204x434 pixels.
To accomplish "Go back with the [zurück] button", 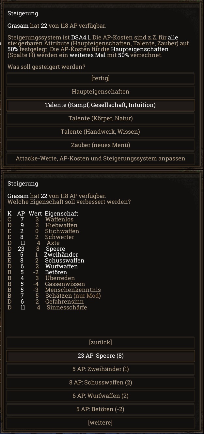I will [x=101, y=342].
